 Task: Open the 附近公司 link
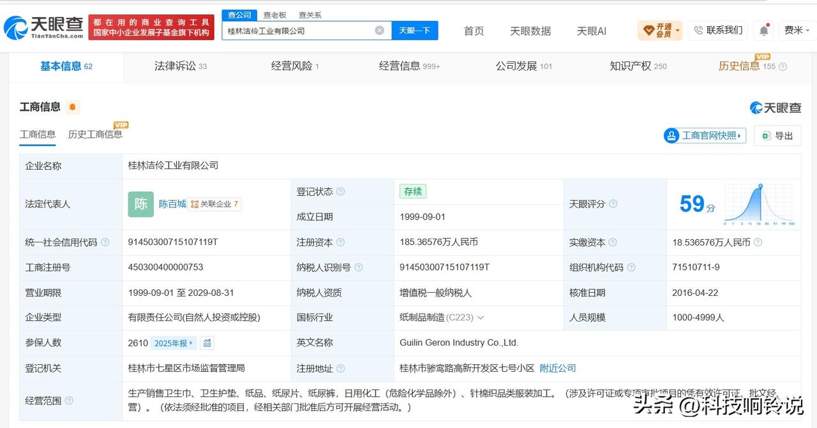[x=558, y=368]
